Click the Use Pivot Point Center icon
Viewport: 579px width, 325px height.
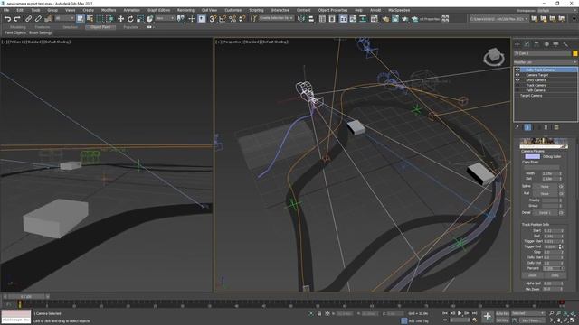181,18
